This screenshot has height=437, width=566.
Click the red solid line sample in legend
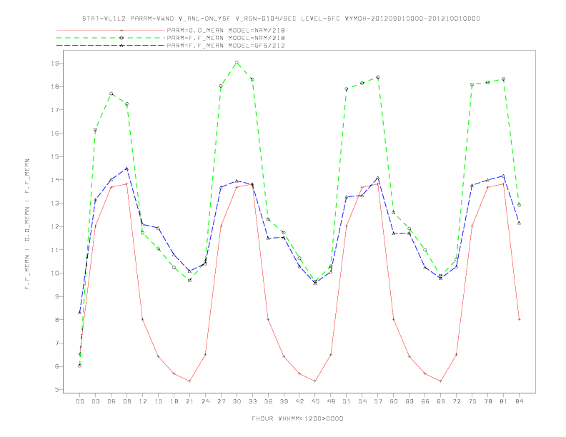click(x=111, y=30)
